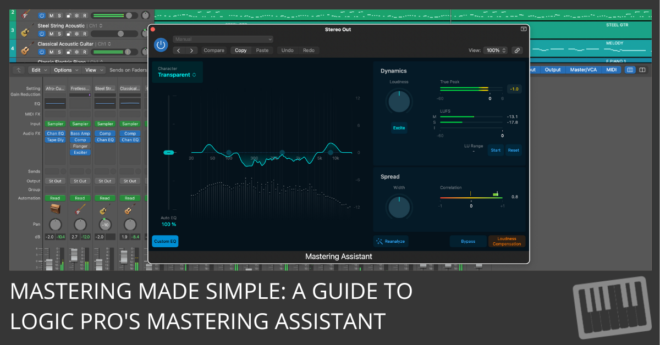Viewport: 660px width, 345px height.
Task: Click the Auto EQ vertical slider handle
Action: point(169,152)
